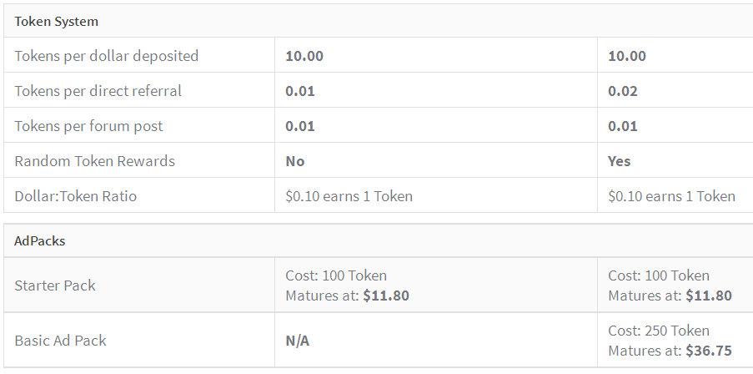
Task: Select the $36.75 maturity amount
Action: (x=709, y=351)
